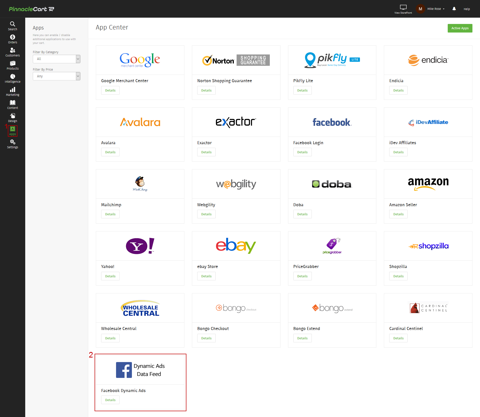
Task: Open Details for Exactor
Action: coord(206,152)
